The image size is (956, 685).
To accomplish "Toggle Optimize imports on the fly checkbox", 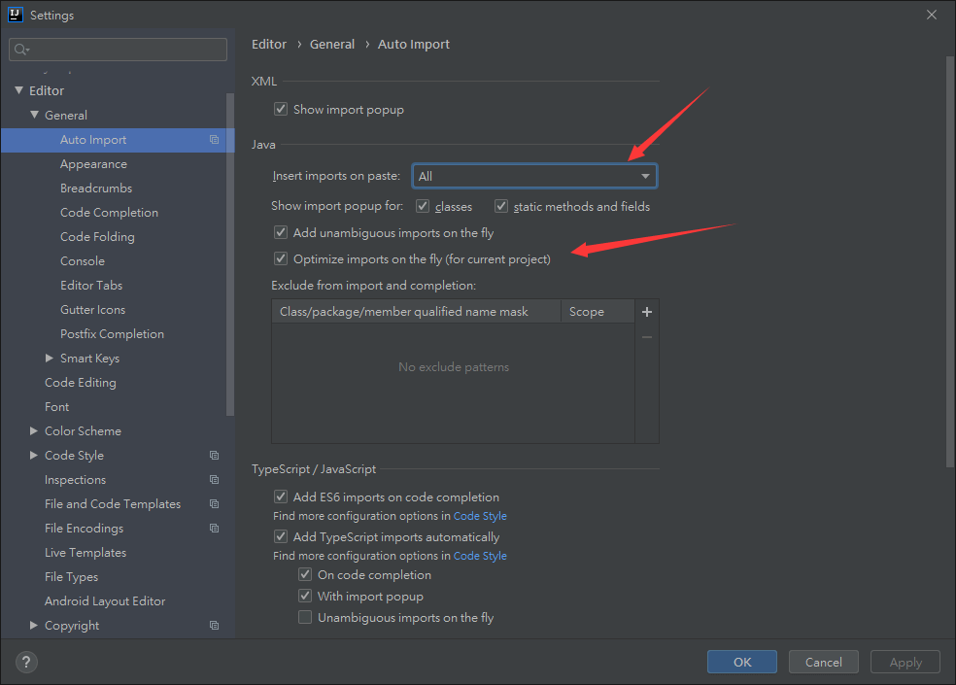I will 281,259.
